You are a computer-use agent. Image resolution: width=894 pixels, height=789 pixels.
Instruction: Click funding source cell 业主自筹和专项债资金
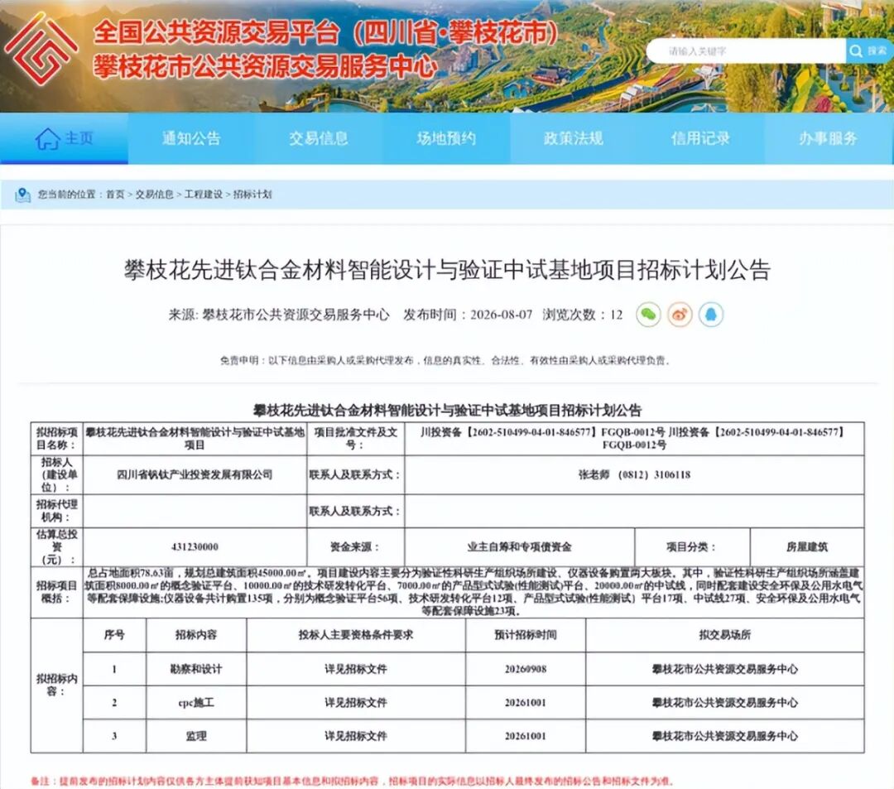point(519,546)
